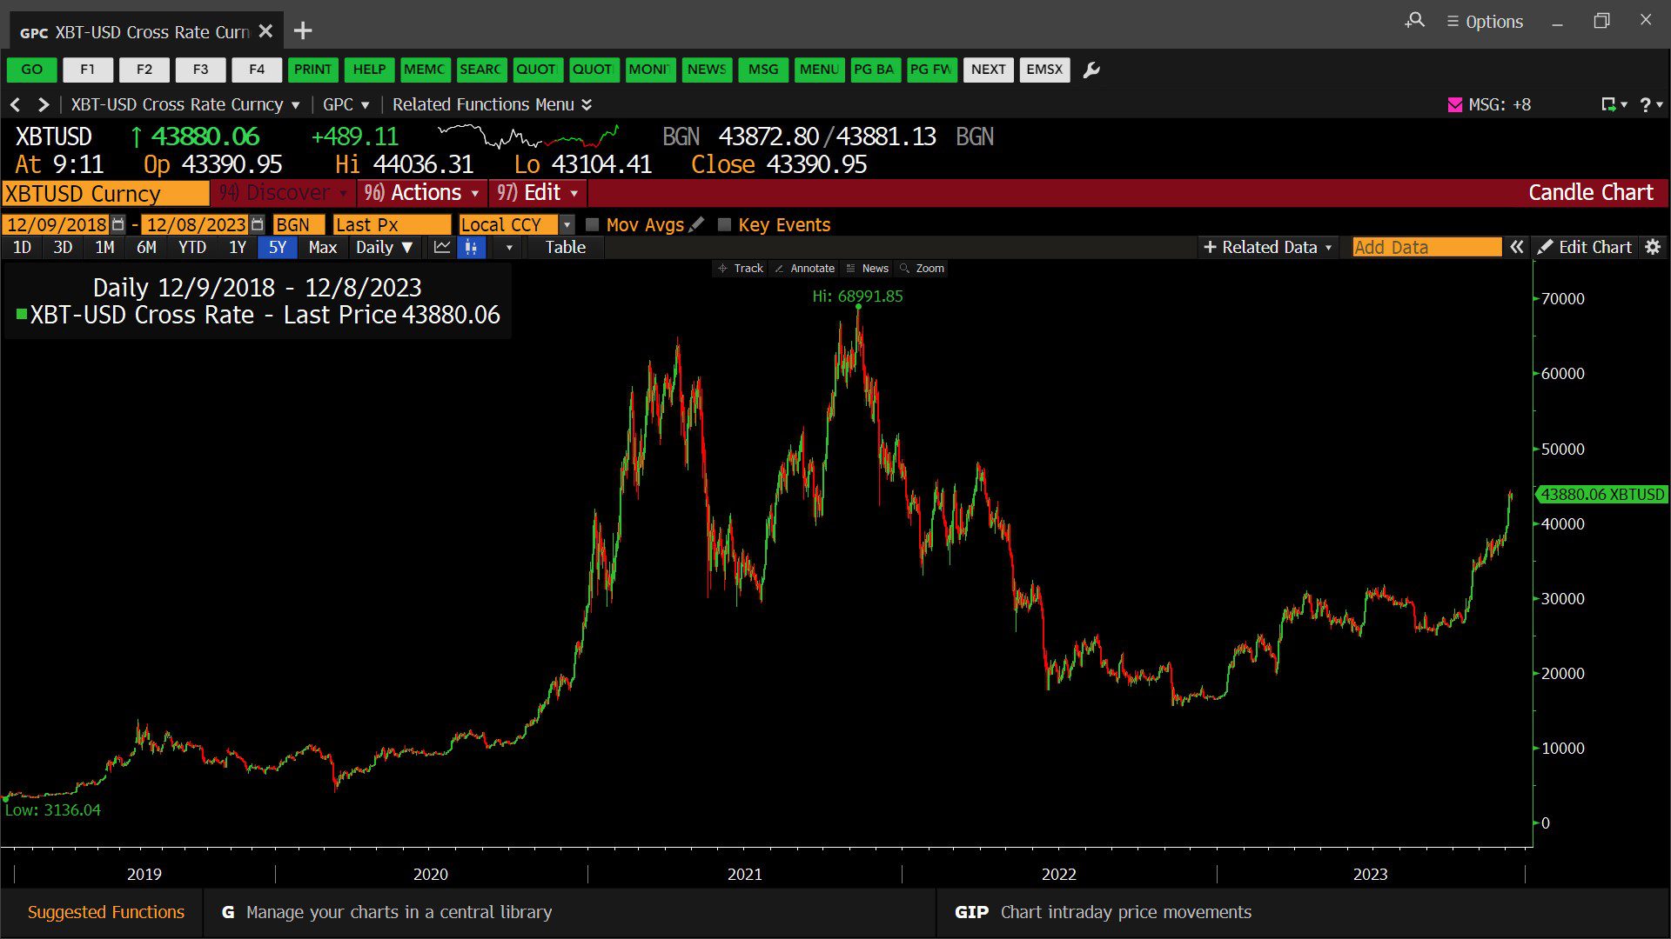Click the 43880.06 XBTUSD price marker
The height and width of the screenshot is (939, 1671).
click(1602, 494)
